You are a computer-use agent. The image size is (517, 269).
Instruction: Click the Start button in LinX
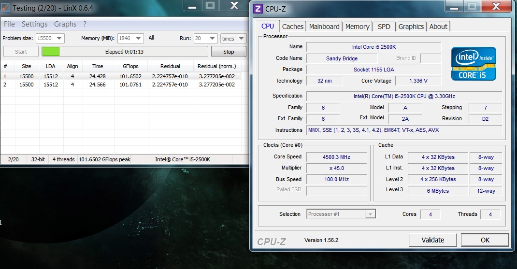[21, 52]
